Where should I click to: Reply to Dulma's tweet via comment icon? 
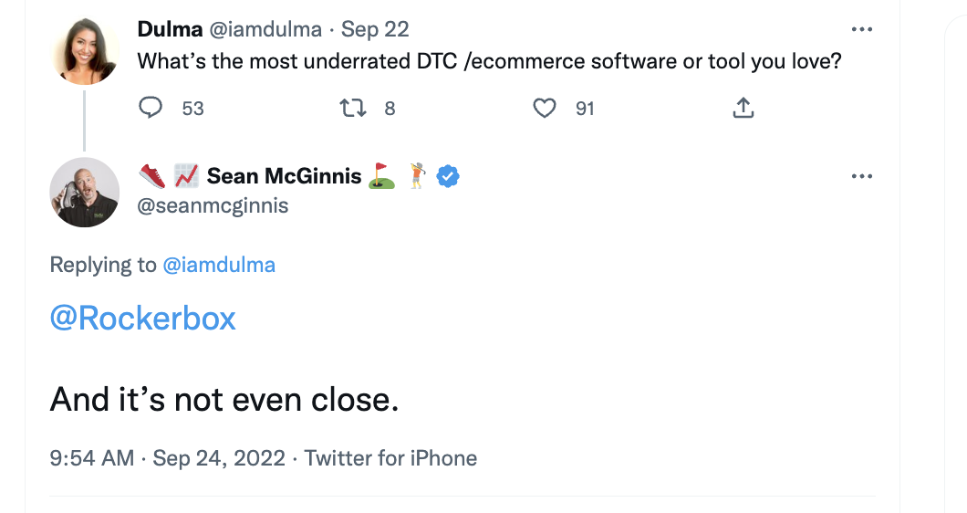tap(150, 109)
